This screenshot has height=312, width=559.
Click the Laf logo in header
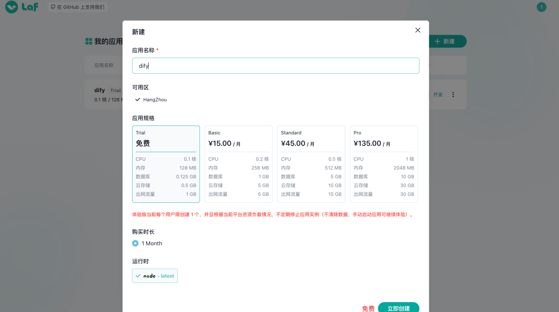pyautogui.click(x=22, y=7)
